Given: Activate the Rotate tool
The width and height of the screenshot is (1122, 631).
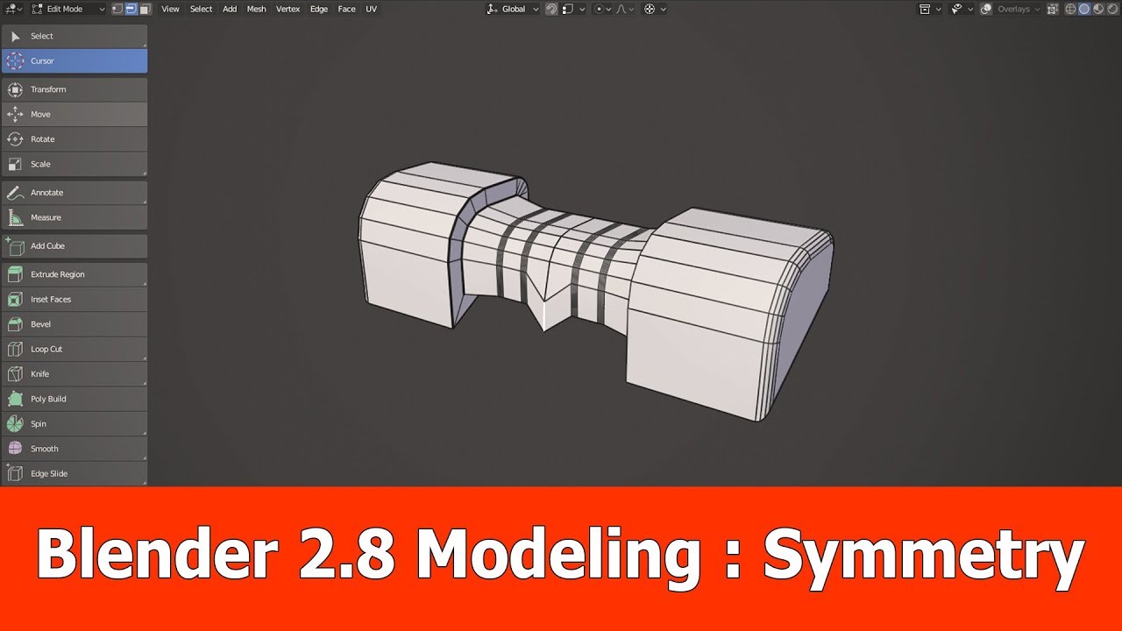Looking at the screenshot, I should 75,139.
